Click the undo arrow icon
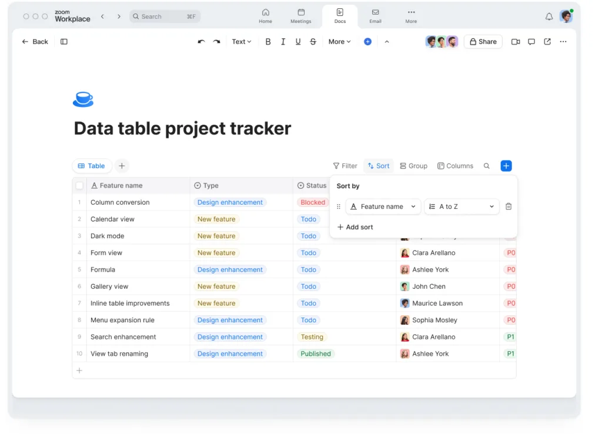This screenshot has height=434, width=602. coord(201,42)
